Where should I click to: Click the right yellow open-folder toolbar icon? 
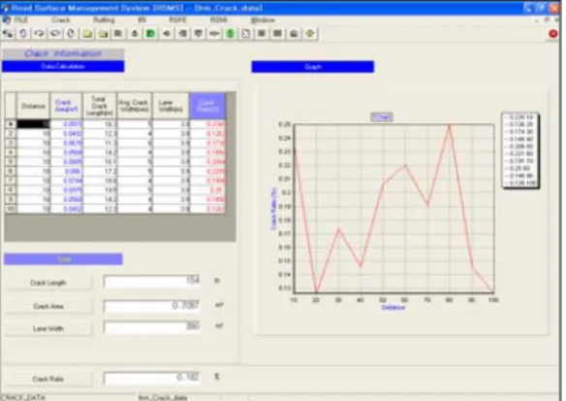point(104,34)
